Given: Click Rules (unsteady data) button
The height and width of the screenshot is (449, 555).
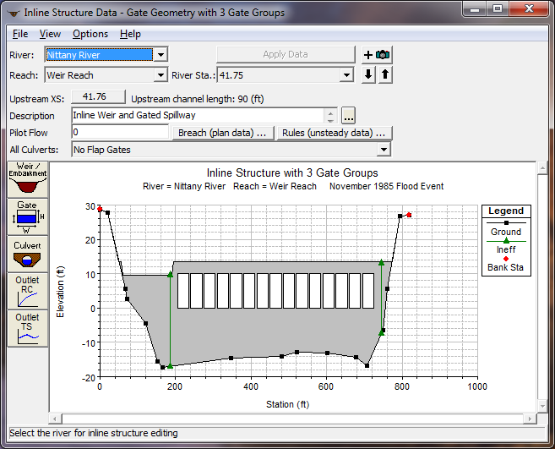Looking at the screenshot, I should pos(335,133).
